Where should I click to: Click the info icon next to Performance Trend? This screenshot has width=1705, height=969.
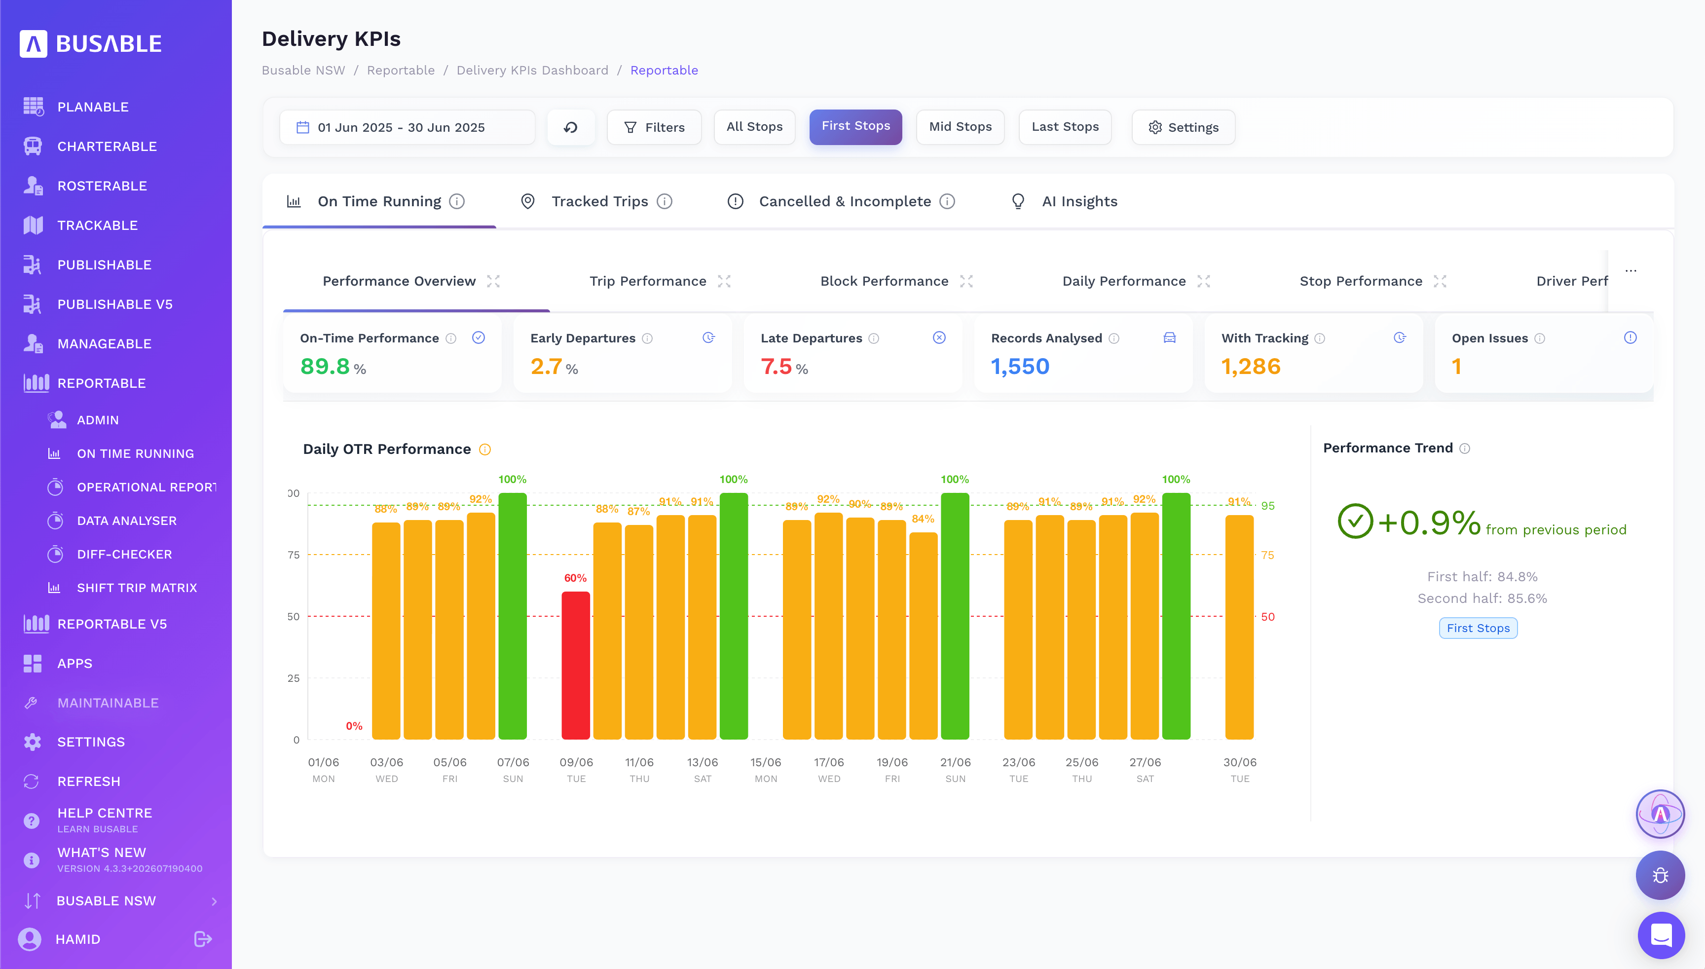click(1465, 448)
